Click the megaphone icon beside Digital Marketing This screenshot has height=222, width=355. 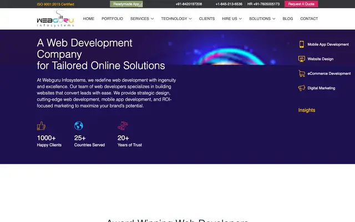click(302, 88)
